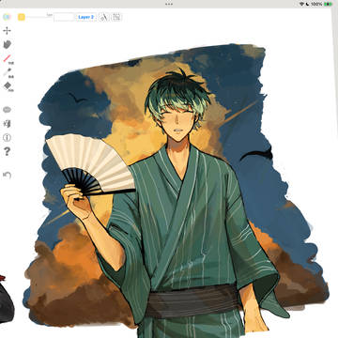Open help with the question mark

pyautogui.click(x=8, y=152)
